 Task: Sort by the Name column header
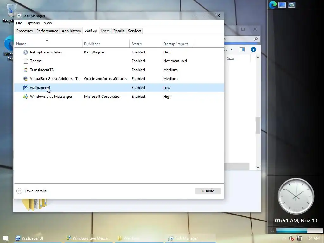48,43
